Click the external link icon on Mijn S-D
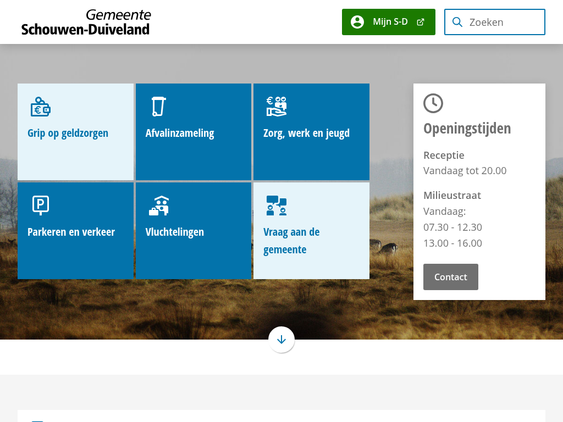 tap(421, 22)
